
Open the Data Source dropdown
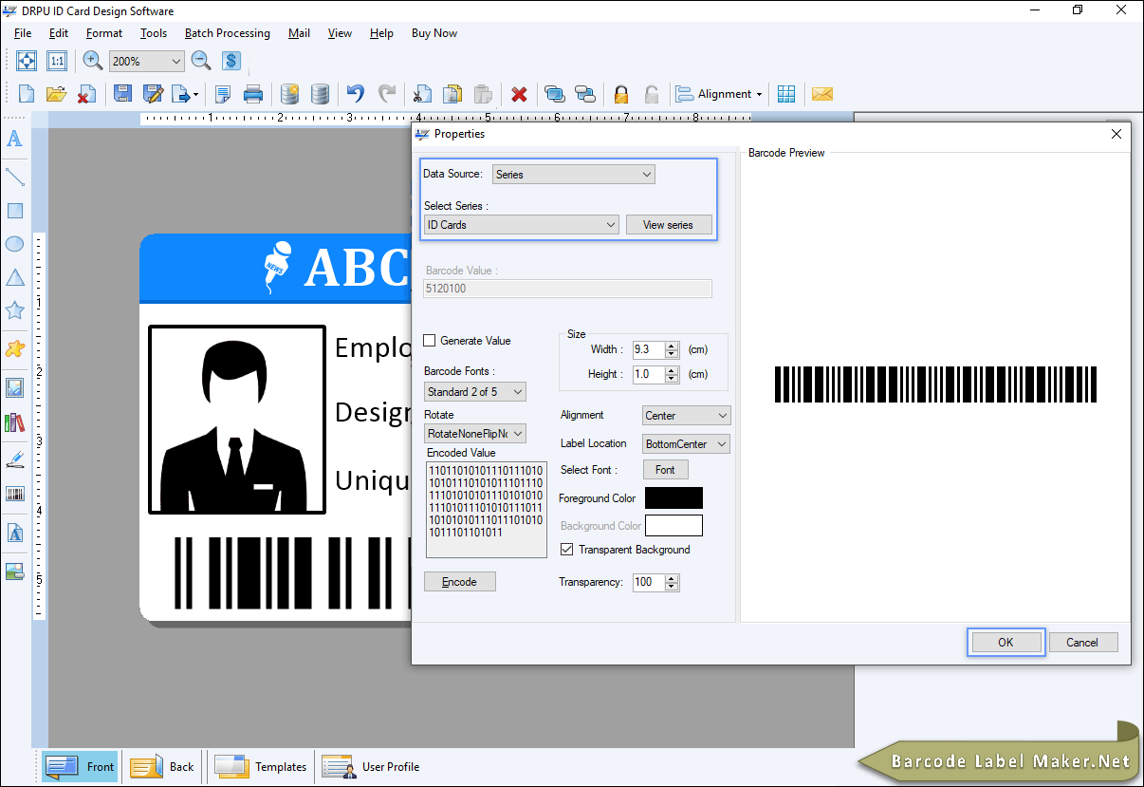pos(574,175)
